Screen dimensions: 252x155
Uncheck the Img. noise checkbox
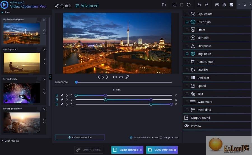point(187,54)
